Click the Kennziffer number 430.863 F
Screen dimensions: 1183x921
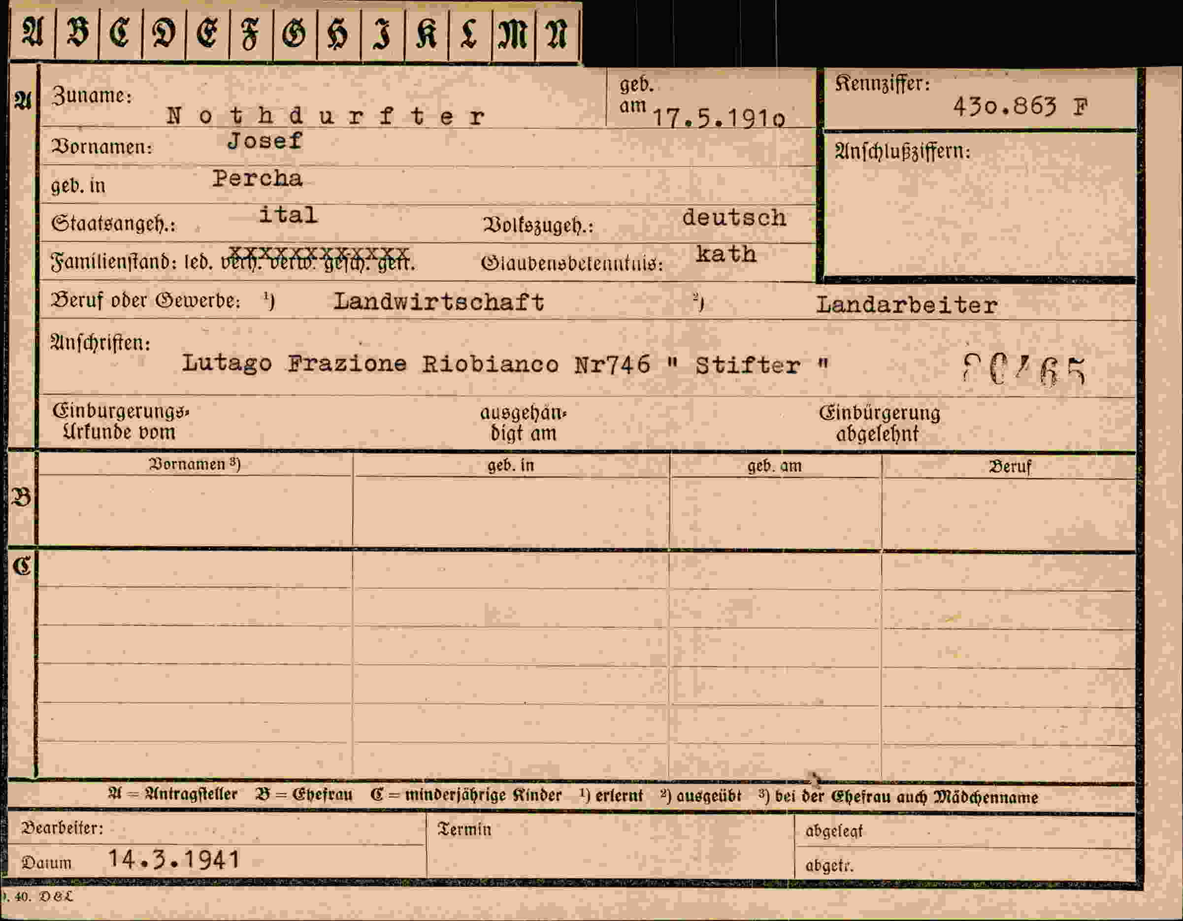coord(1020,107)
